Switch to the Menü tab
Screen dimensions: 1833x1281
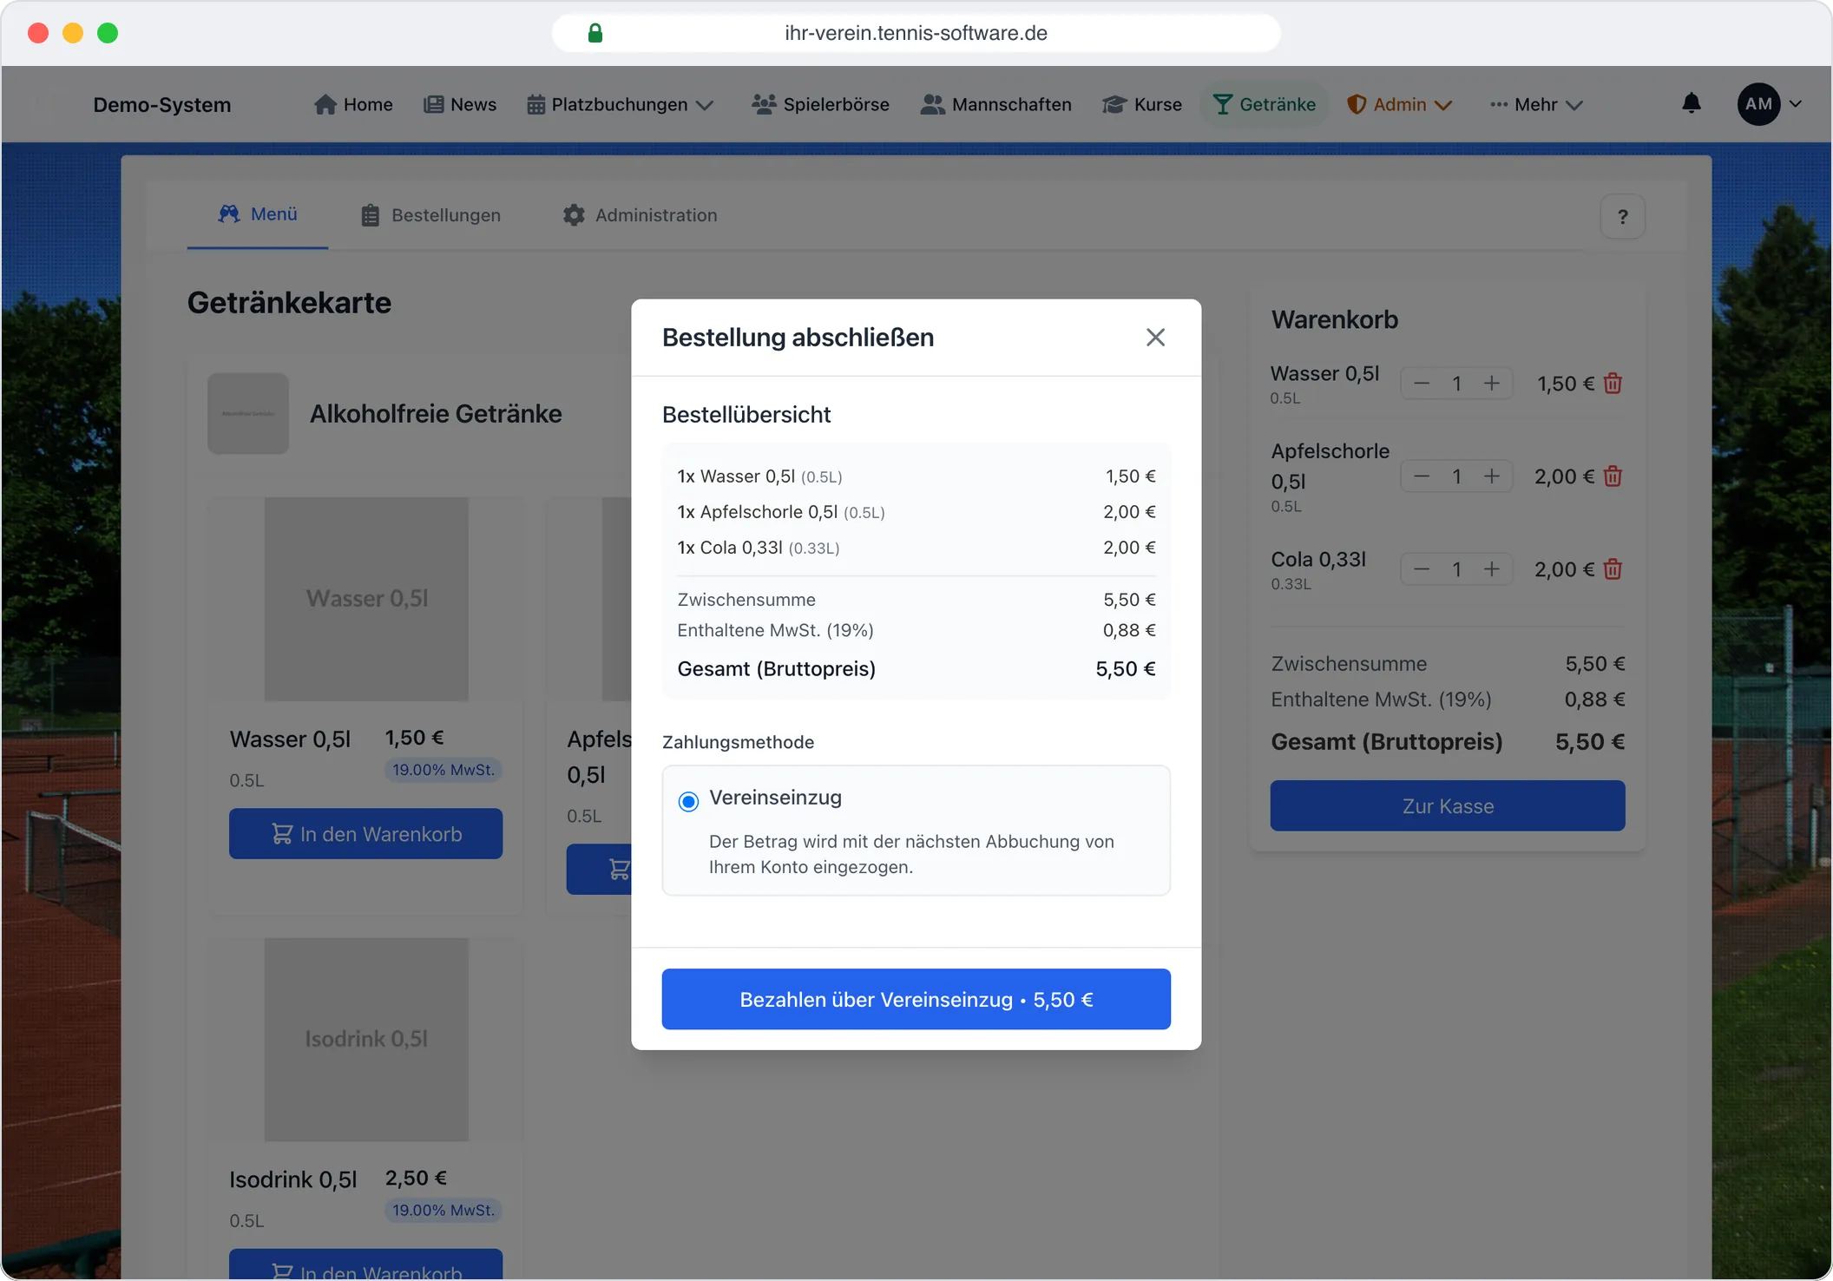(258, 214)
